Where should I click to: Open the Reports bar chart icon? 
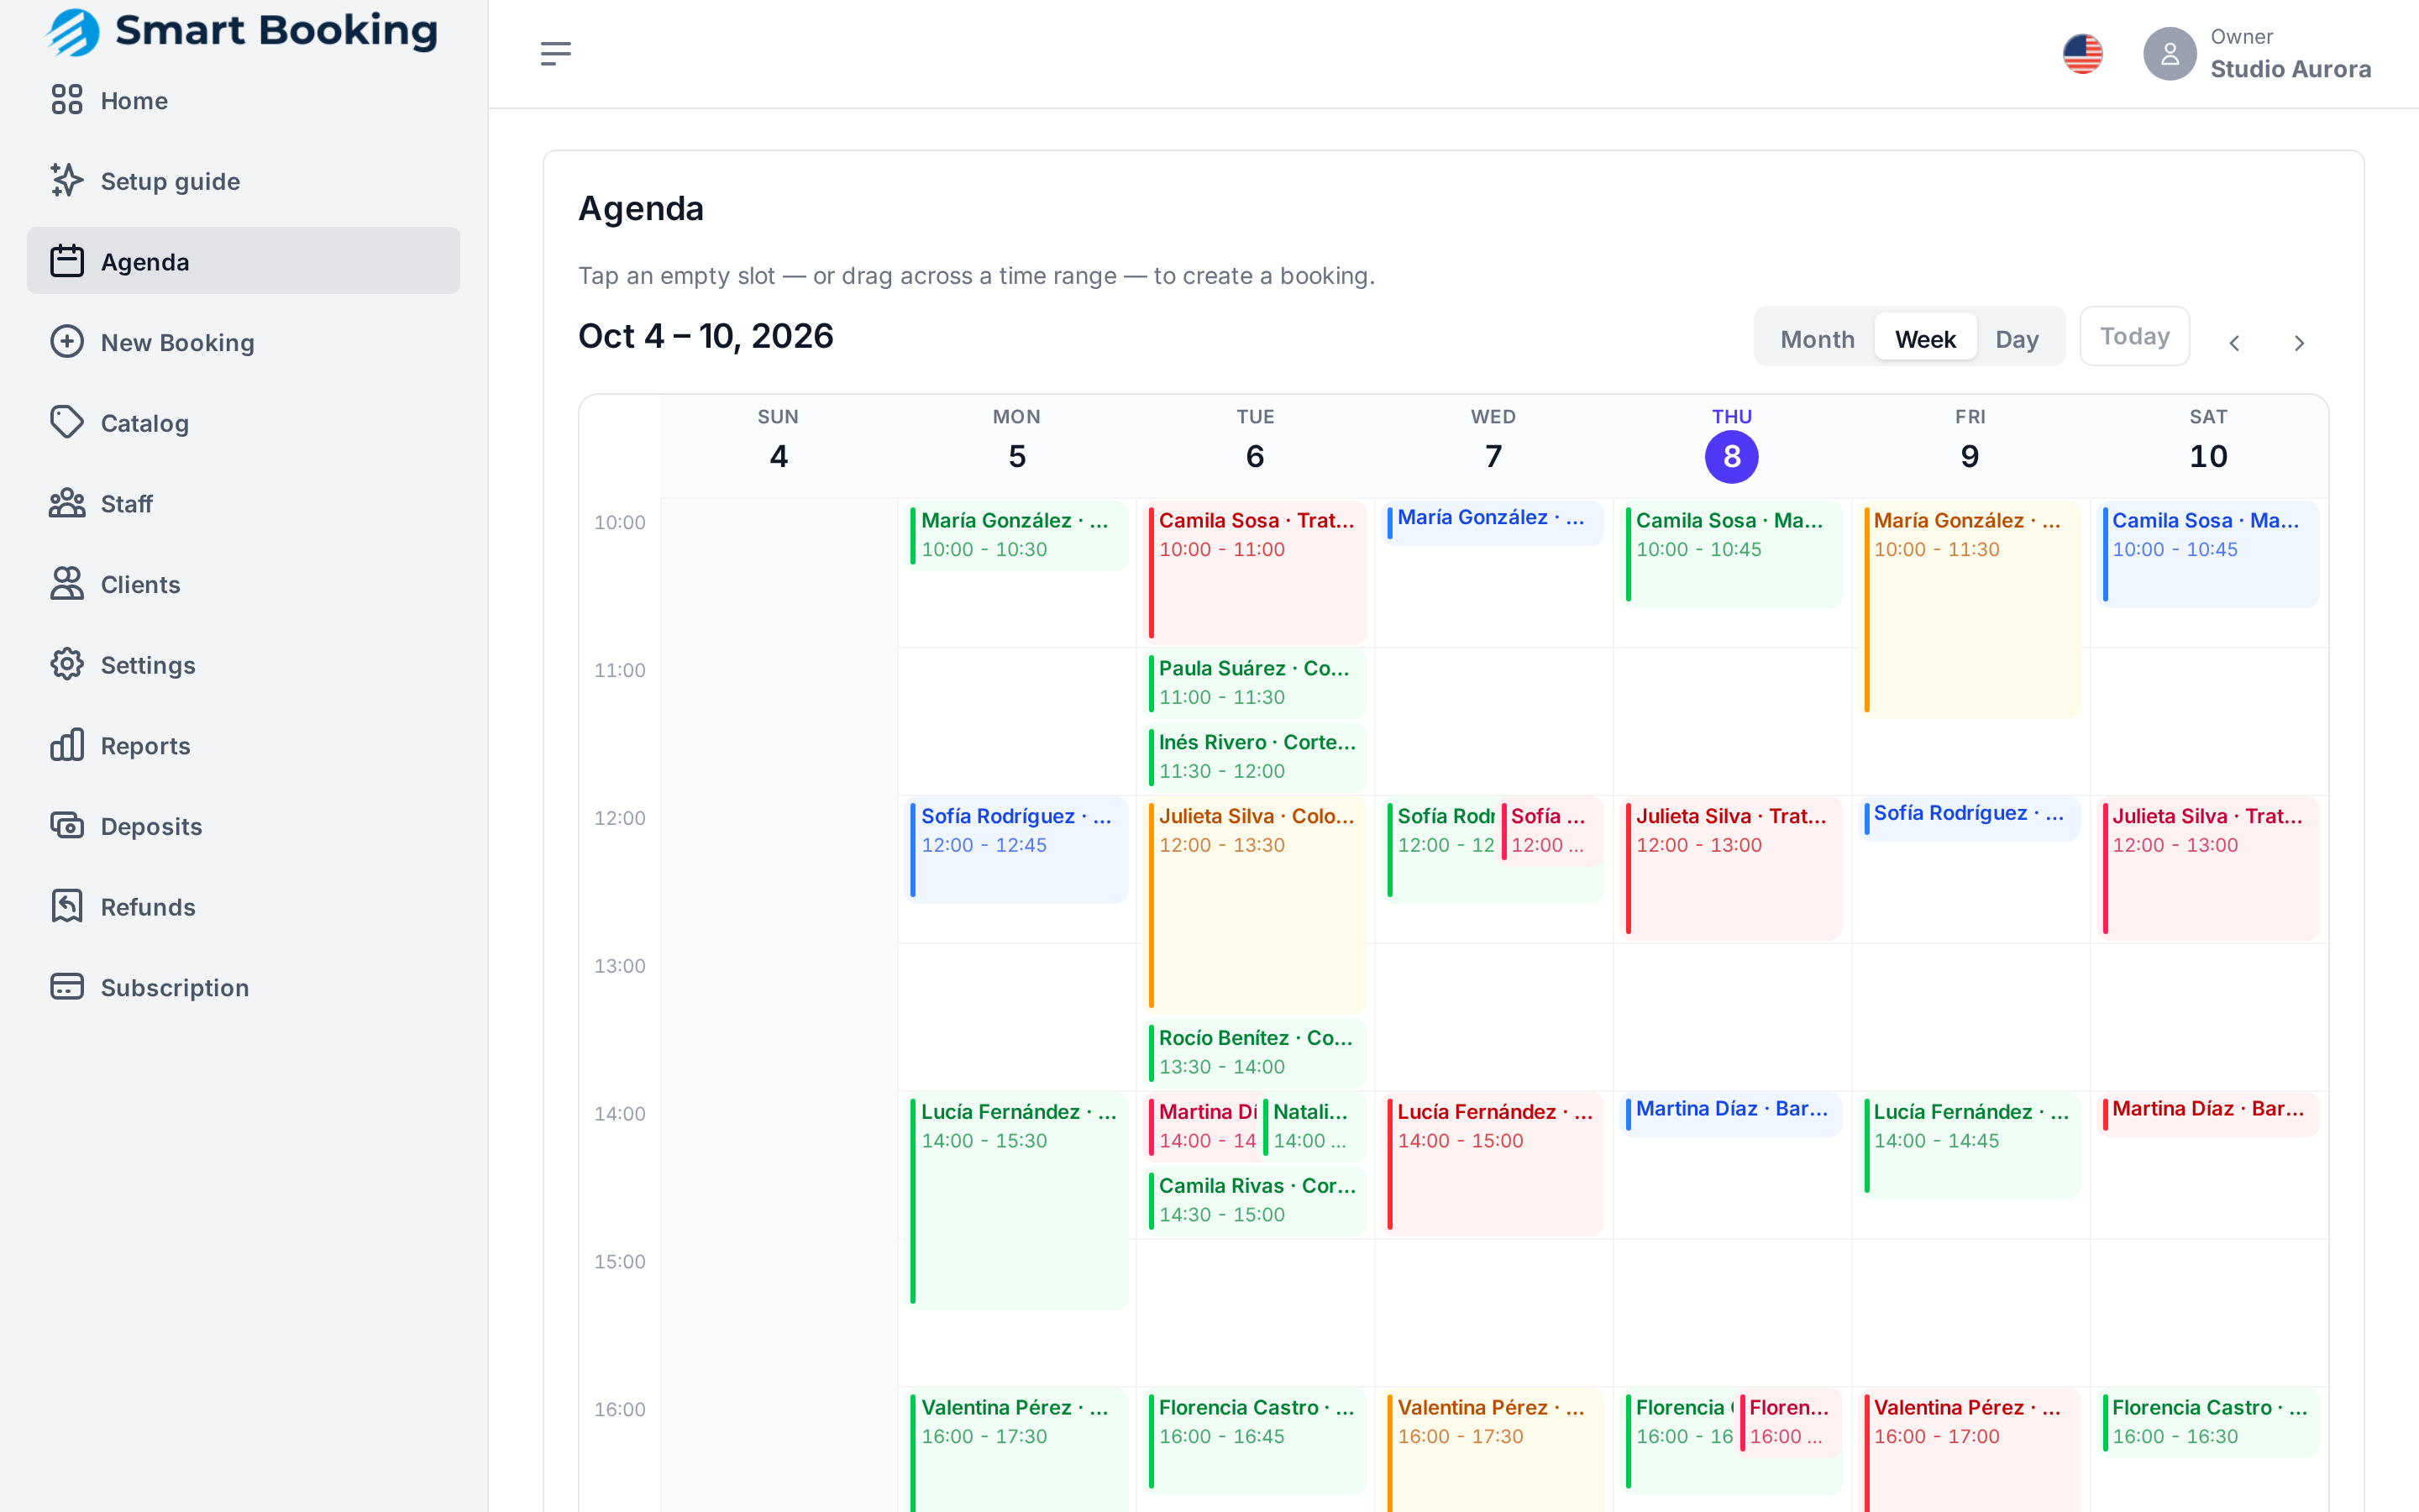[67, 745]
